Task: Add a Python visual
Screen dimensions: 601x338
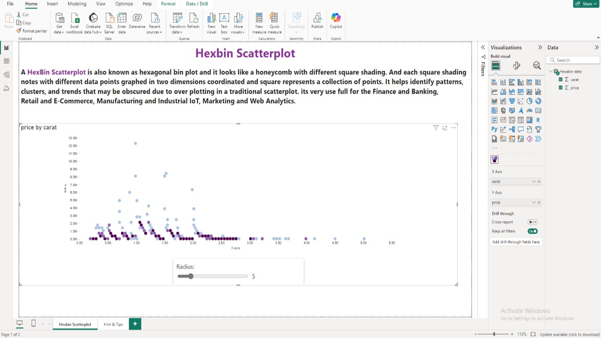Action: tap(494, 129)
